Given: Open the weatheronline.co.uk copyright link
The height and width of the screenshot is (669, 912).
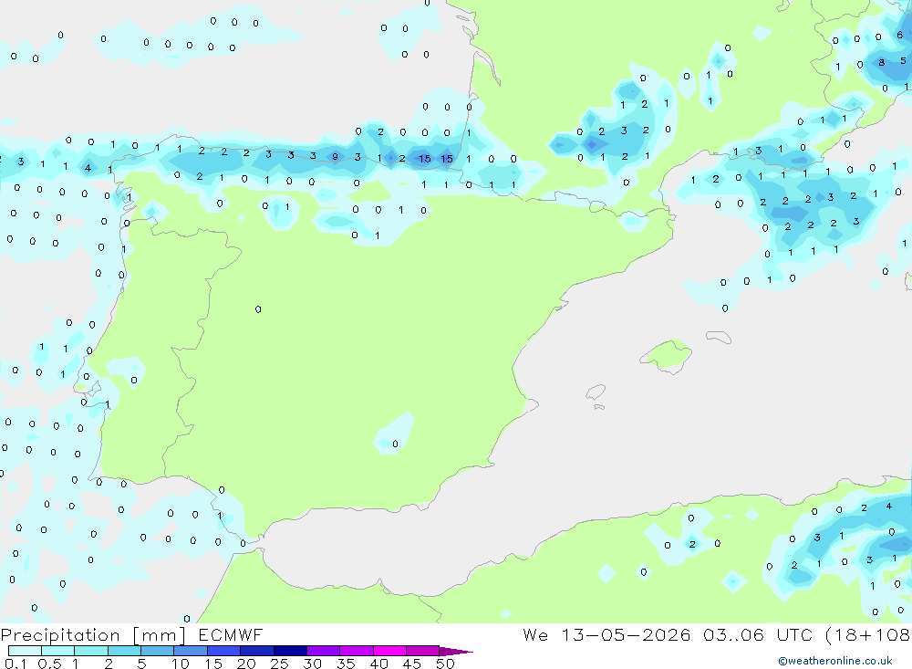Looking at the screenshot, I should 834,661.
